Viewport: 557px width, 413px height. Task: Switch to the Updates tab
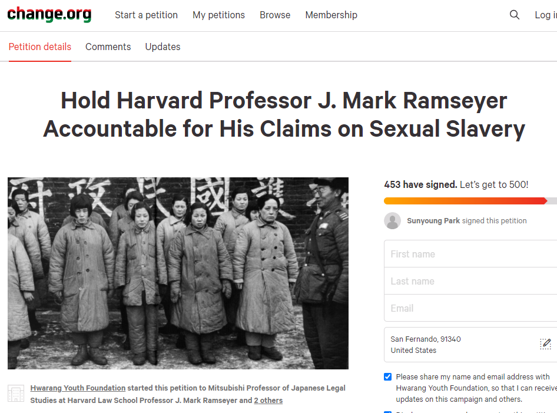coord(163,47)
